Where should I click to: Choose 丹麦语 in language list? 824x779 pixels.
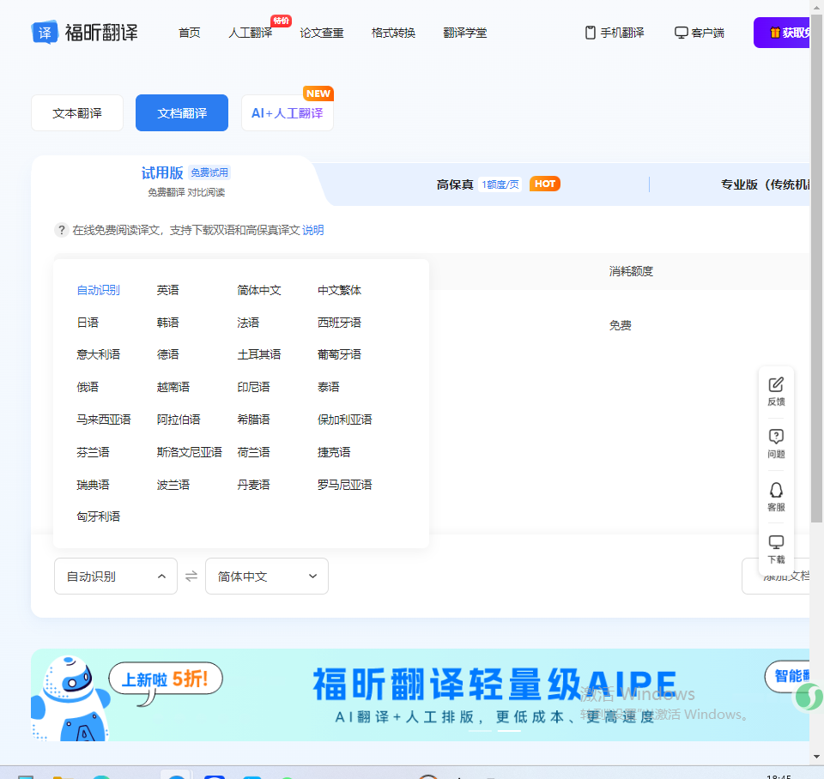tap(253, 485)
